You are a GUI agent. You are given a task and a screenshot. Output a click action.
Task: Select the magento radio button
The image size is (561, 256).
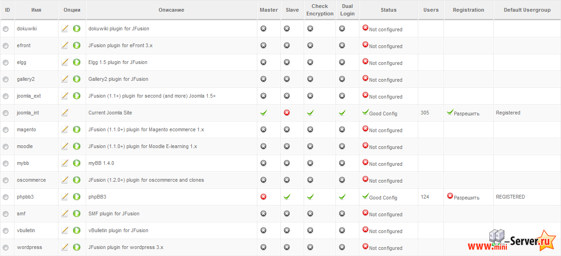pos(6,130)
